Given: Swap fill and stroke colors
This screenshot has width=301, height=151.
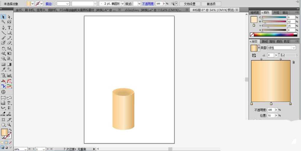Looking at the screenshot, I should point(10,130).
